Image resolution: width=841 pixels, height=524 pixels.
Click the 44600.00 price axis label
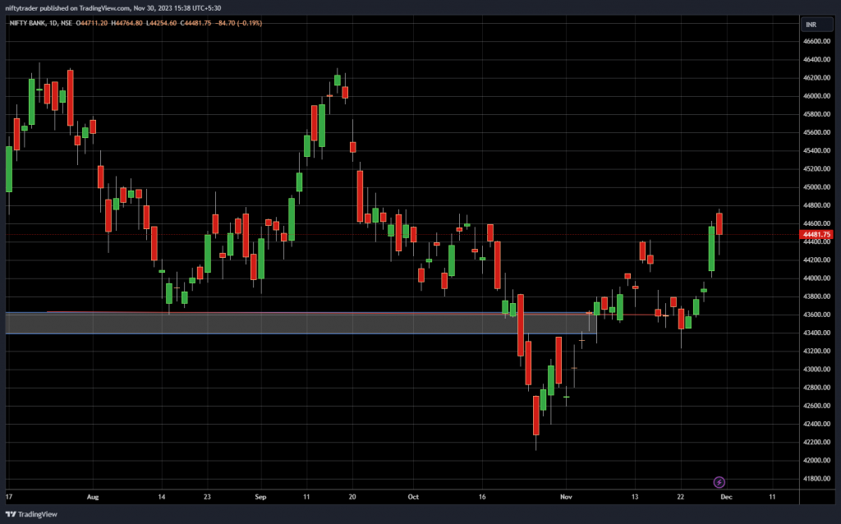click(816, 223)
